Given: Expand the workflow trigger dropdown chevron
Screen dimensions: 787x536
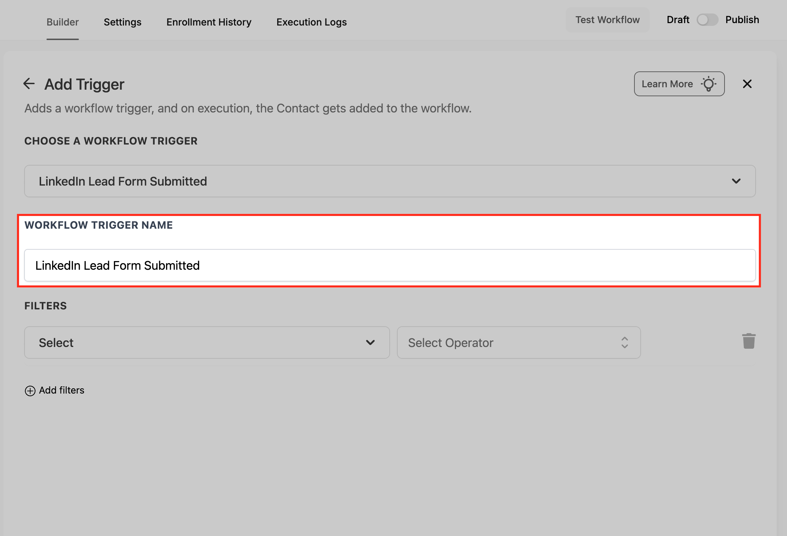Looking at the screenshot, I should (736, 181).
